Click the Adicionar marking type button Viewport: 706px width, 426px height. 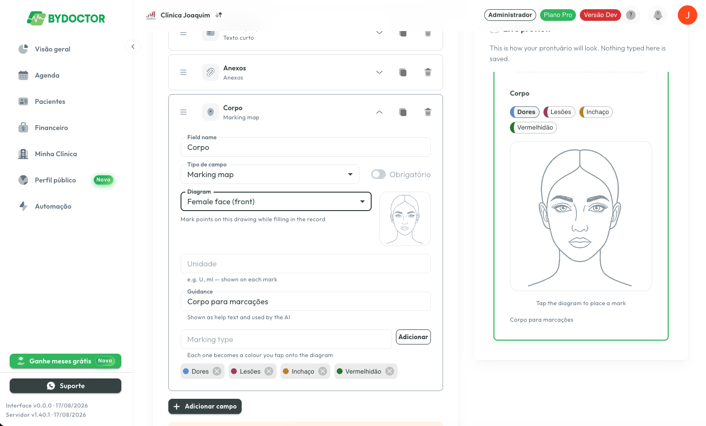(413, 337)
